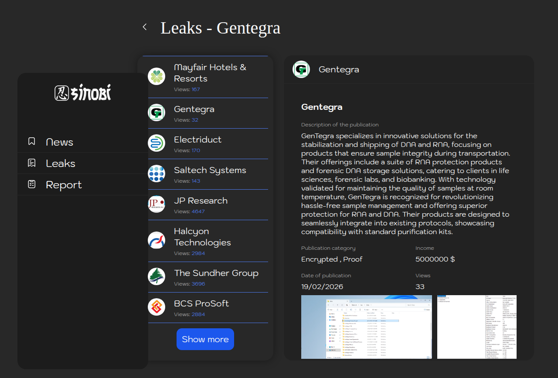
Task: Select the Mayfair Hotels & Resorts clover logo
Action: 156,76
